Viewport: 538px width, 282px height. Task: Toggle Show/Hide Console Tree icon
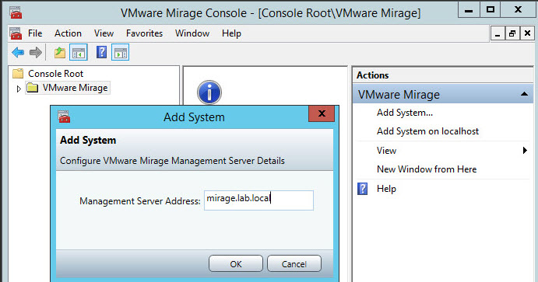(78, 52)
